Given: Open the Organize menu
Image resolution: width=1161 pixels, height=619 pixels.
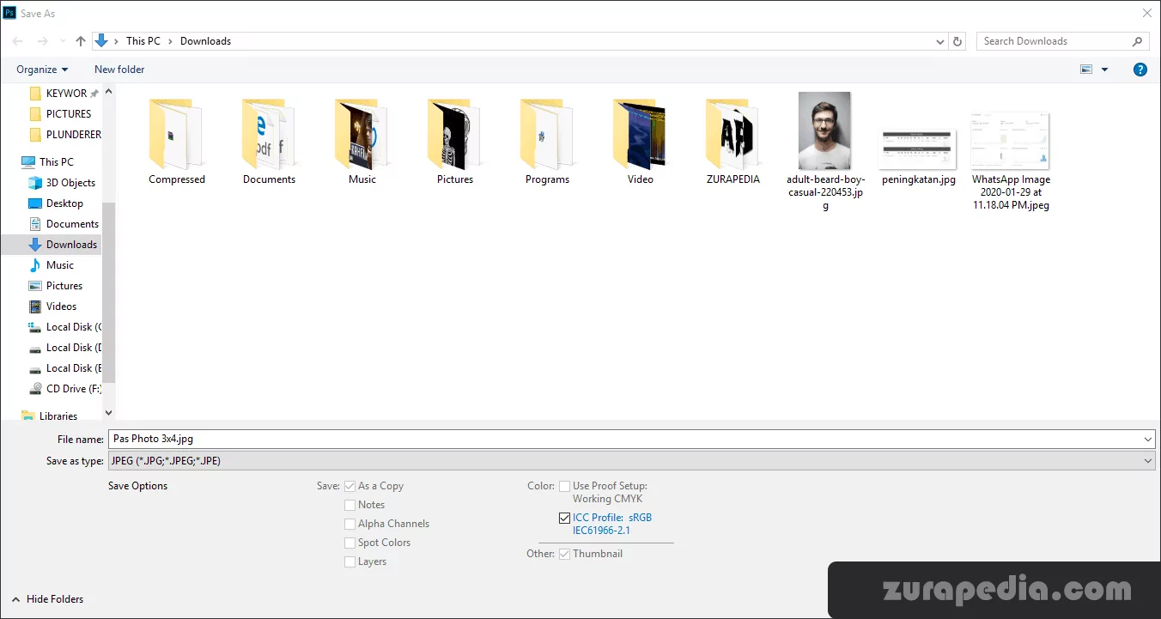Looking at the screenshot, I should (x=42, y=70).
